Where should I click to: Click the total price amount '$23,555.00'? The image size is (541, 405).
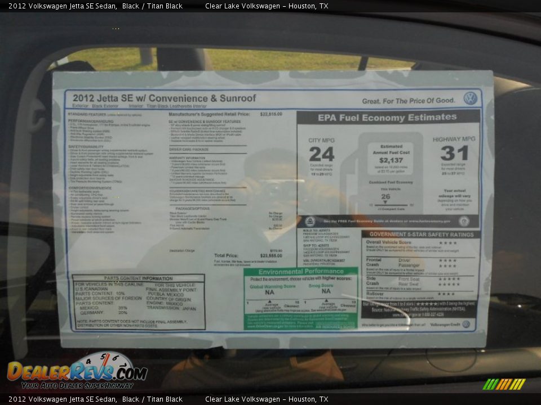point(271,255)
